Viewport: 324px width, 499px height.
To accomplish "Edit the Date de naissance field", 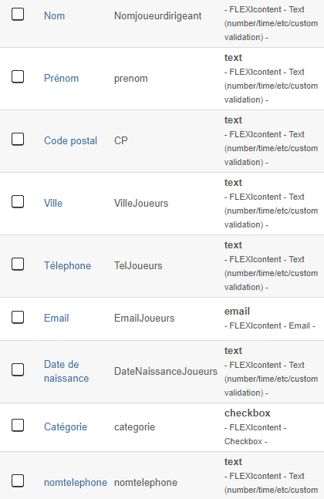I will click(x=66, y=371).
